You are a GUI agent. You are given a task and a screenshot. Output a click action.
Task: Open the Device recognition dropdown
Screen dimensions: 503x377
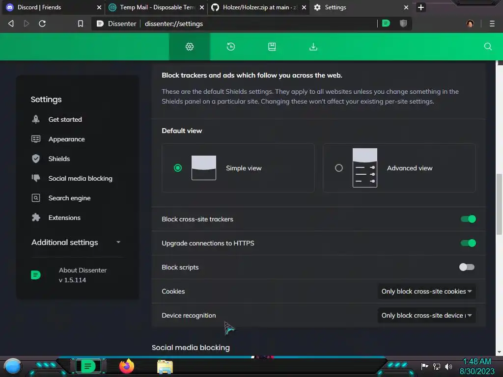tap(427, 316)
